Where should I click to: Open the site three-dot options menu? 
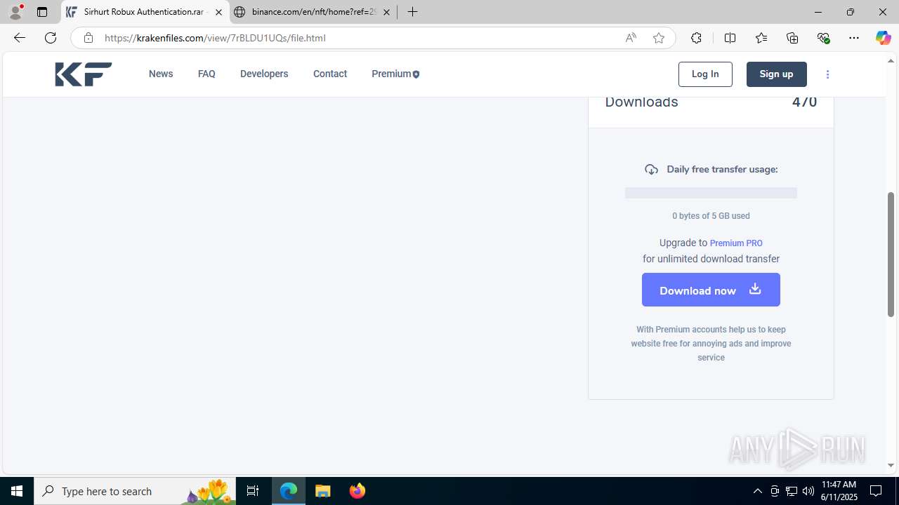pyautogui.click(x=827, y=74)
